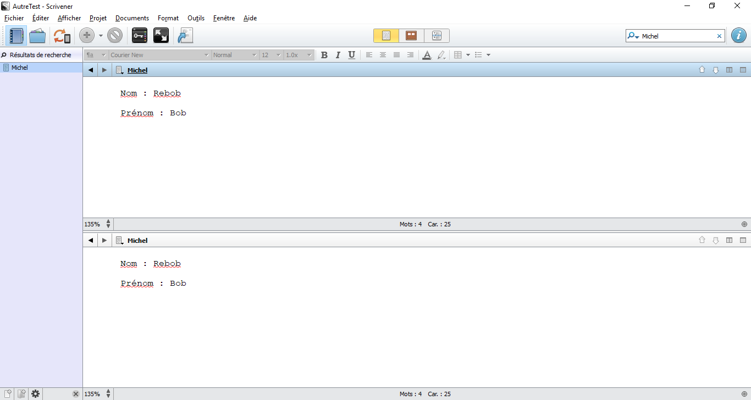Open the Inspector info icon
Viewport: 751px width, 400px height.
pos(738,36)
